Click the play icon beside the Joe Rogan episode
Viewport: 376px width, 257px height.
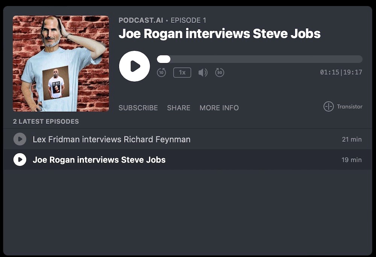[x=20, y=159]
